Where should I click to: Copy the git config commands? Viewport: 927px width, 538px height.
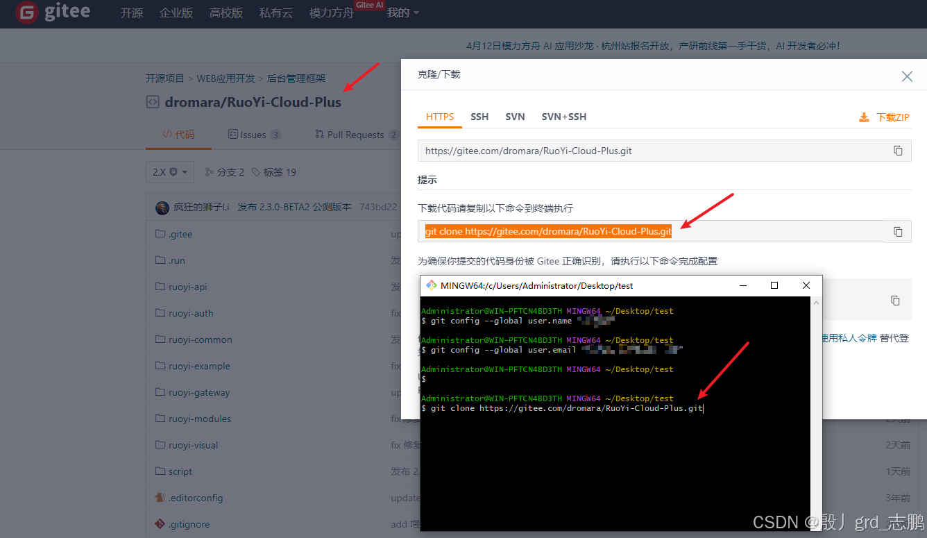(895, 301)
